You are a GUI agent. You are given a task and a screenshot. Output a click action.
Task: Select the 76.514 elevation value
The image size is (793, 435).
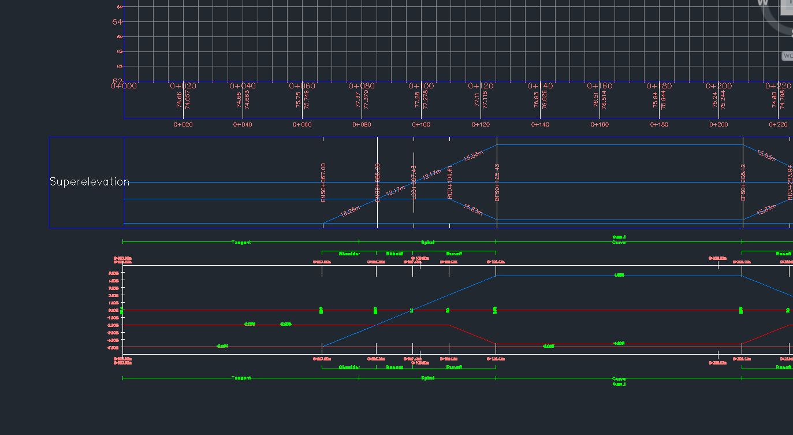[x=604, y=99]
